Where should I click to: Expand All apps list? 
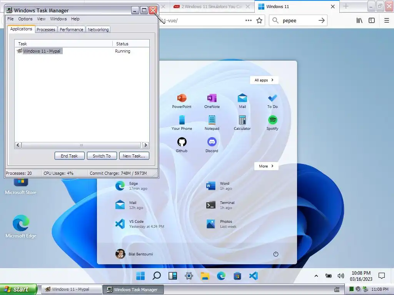point(264,80)
